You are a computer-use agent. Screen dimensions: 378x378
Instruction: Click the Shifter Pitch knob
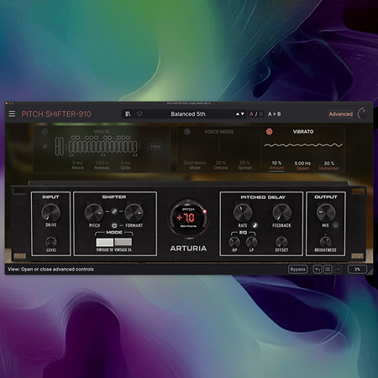click(94, 213)
